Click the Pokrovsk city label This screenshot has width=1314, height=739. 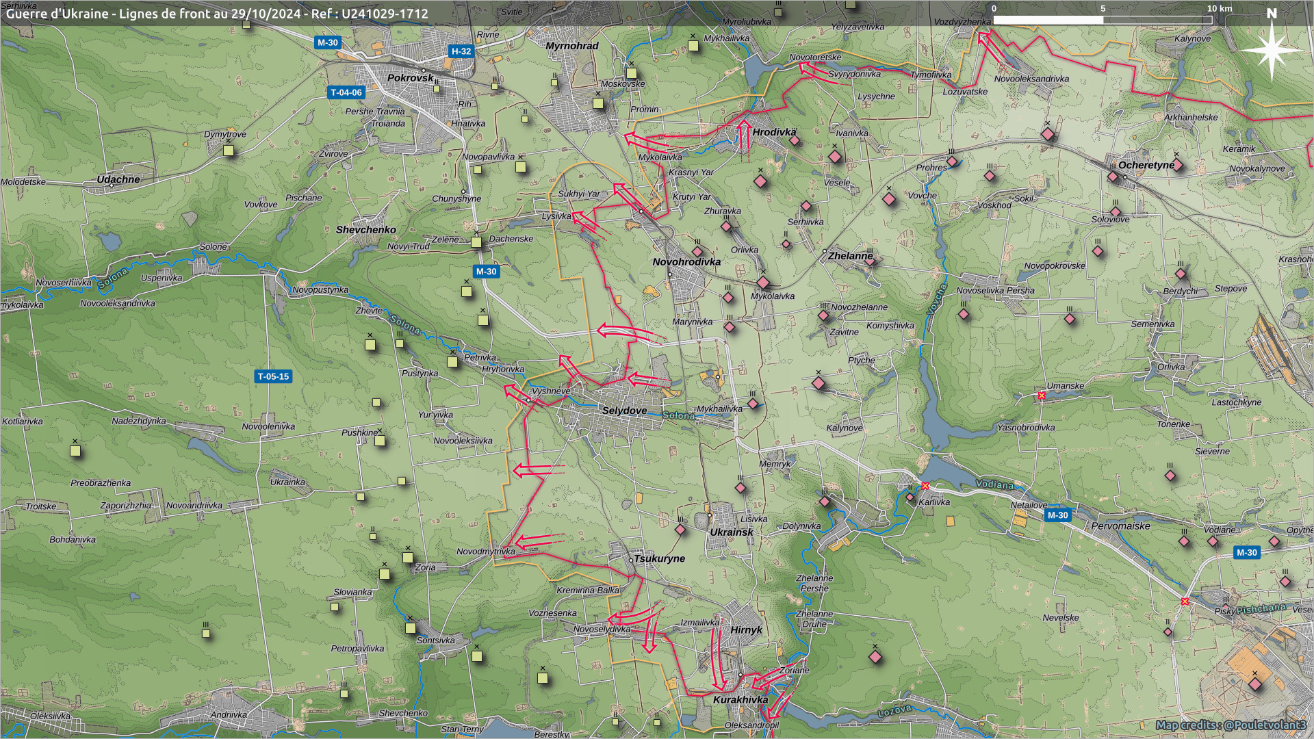410,78
